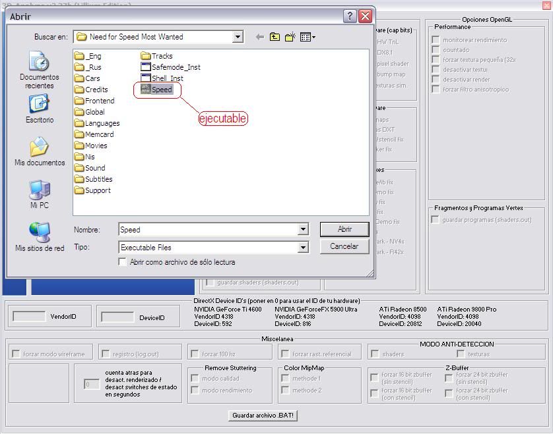Expand the Nombre filename dropdown
Screen dimensions: 553x434
click(303, 229)
